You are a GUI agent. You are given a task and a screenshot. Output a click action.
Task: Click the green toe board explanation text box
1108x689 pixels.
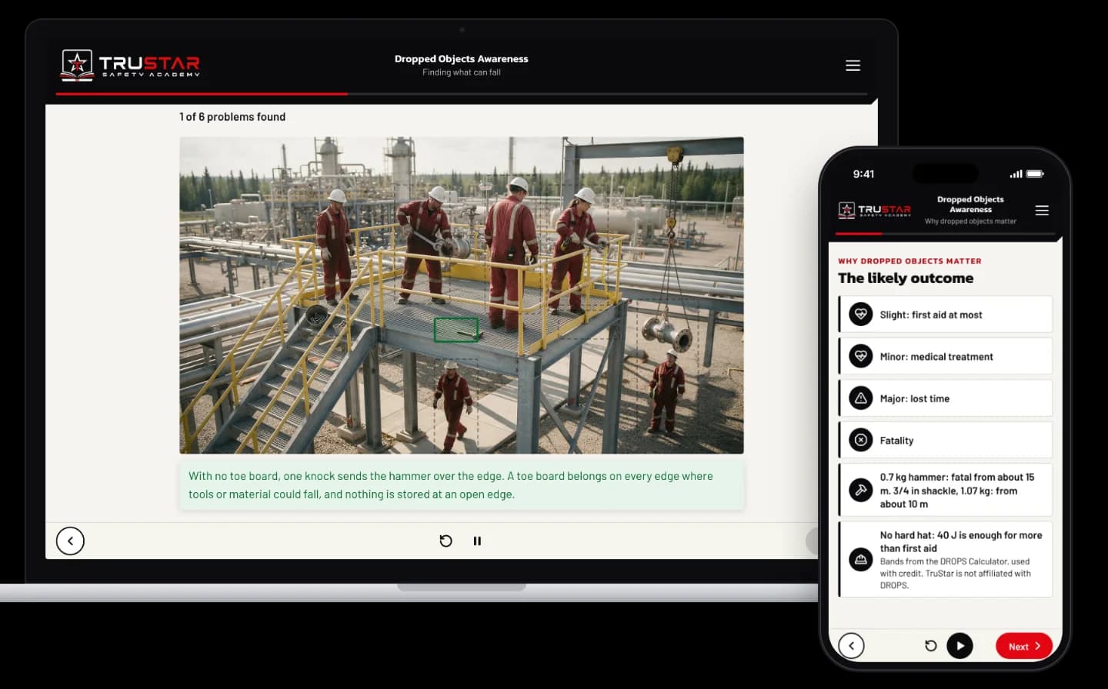coord(462,485)
